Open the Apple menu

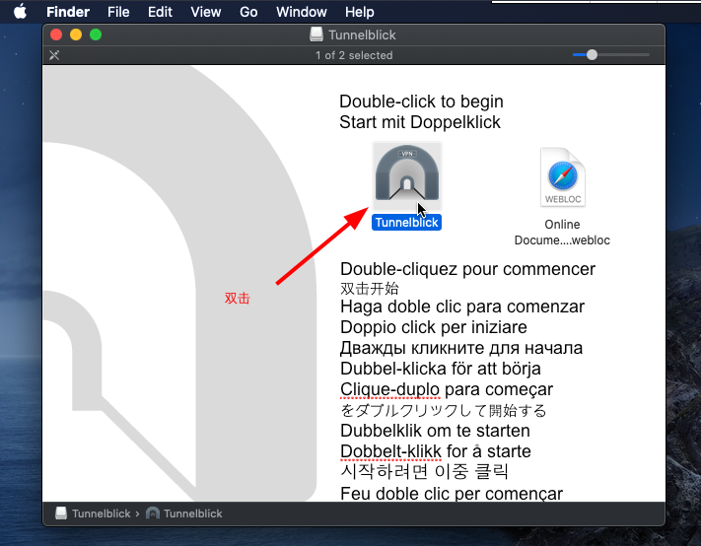20,12
